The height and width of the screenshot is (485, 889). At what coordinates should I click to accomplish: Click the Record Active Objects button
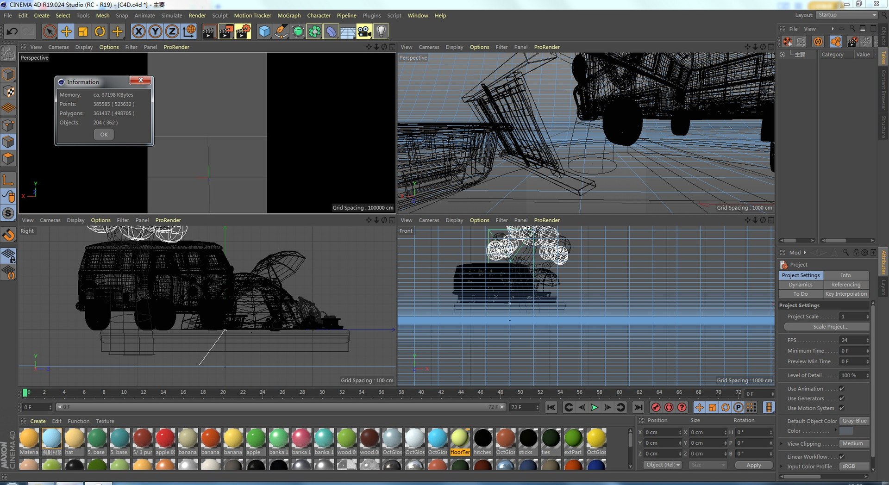[656, 407]
